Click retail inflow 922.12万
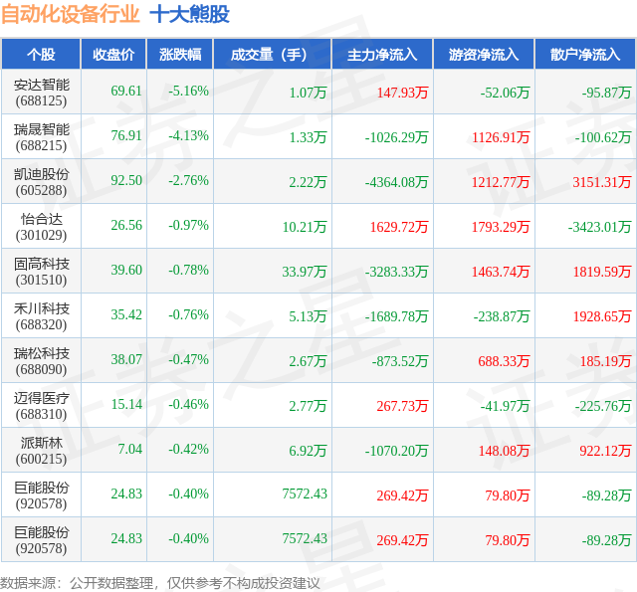Image resolution: width=637 pixels, height=592 pixels. (605, 451)
